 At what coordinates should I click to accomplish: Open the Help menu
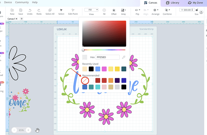click(35, 2)
